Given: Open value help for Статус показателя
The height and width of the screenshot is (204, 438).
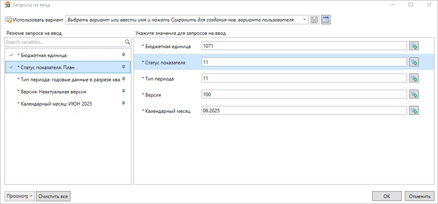Looking at the screenshot, I should point(414,62).
